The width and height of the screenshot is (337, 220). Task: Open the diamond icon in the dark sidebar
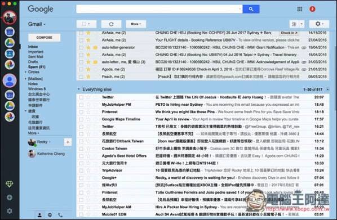10,184
